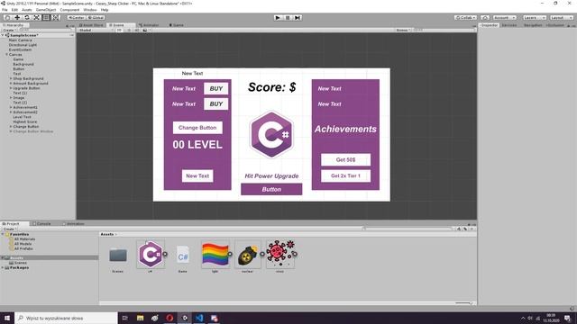
Task: Open the Help menu
Action: point(105,10)
